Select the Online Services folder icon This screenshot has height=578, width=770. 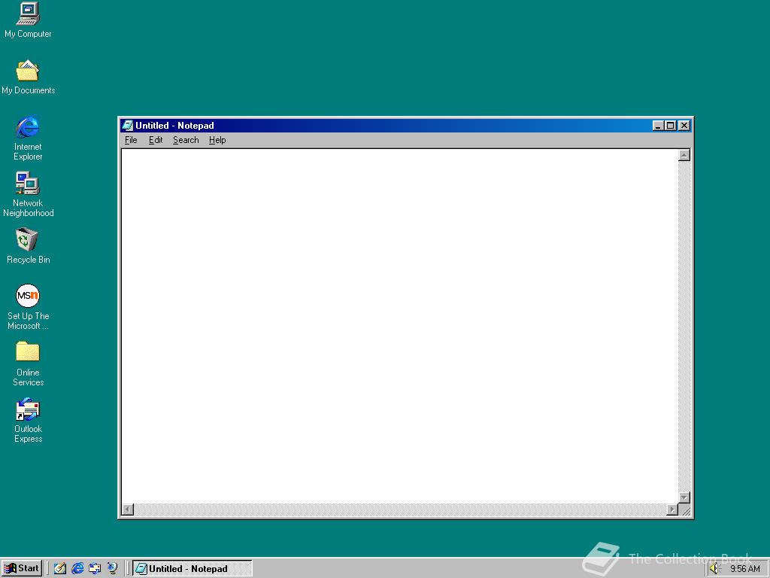click(x=28, y=364)
